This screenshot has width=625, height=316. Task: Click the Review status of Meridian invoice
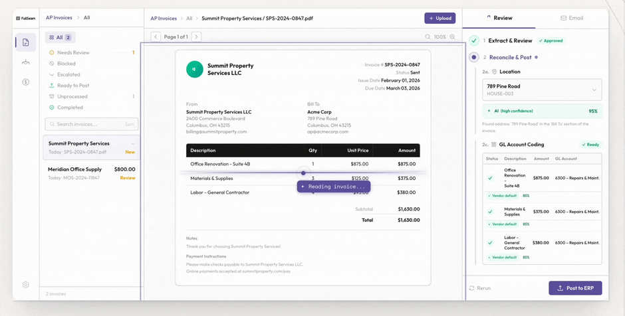(128, 178)
